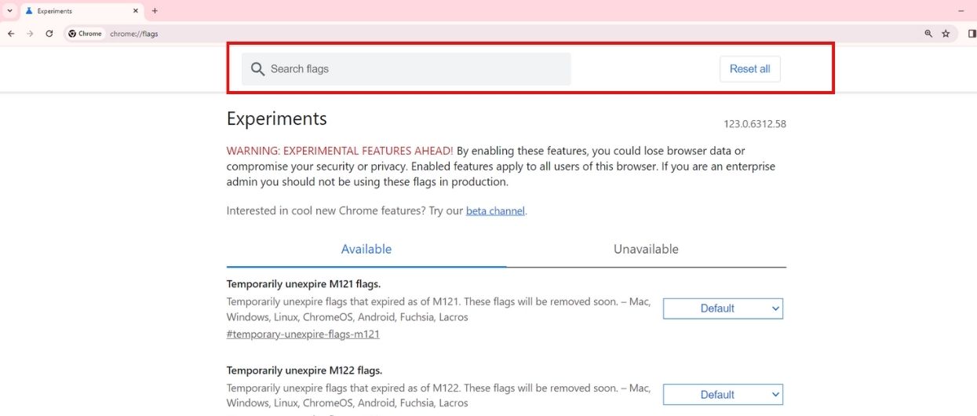Viewport: 977px width, 416px height.
Task: Open a new tab with plus button
Action: point(155,11)
